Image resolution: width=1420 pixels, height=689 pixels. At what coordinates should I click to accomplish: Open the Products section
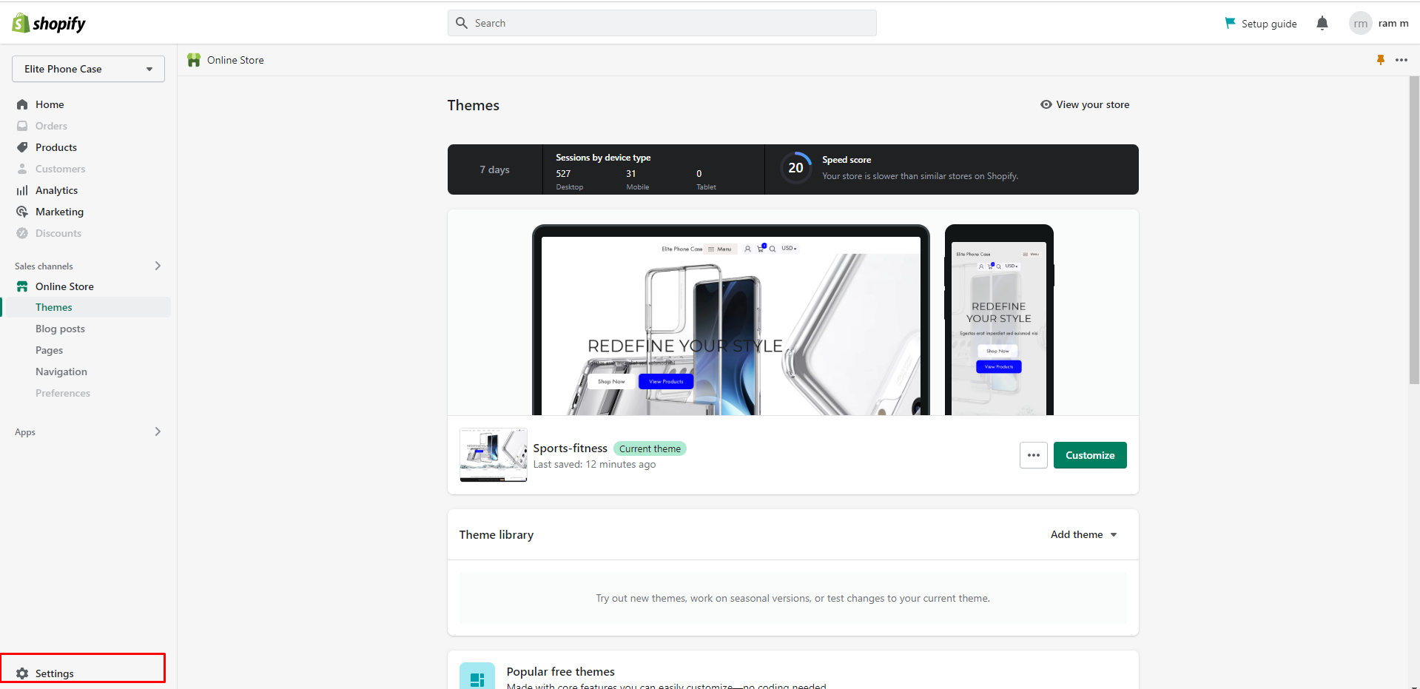tap(56, 147)
